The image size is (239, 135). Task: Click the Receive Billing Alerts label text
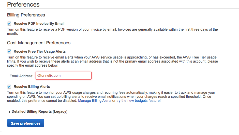[32, 87]
